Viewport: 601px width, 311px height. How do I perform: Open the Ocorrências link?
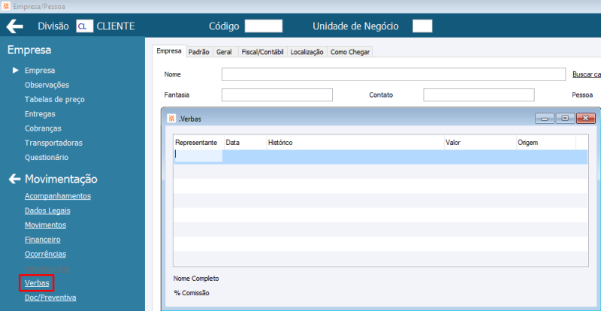[x=45, y=254]
